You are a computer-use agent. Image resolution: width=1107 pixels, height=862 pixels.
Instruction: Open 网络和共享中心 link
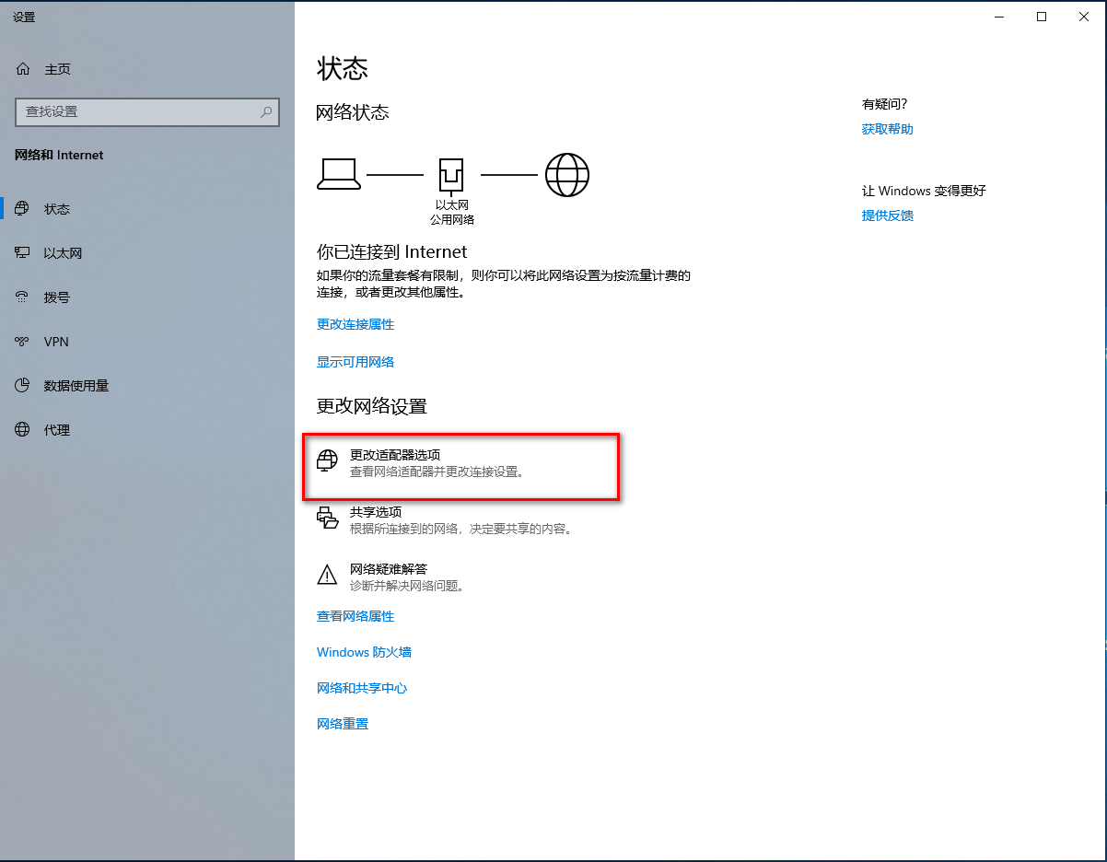tap(362, 688)
